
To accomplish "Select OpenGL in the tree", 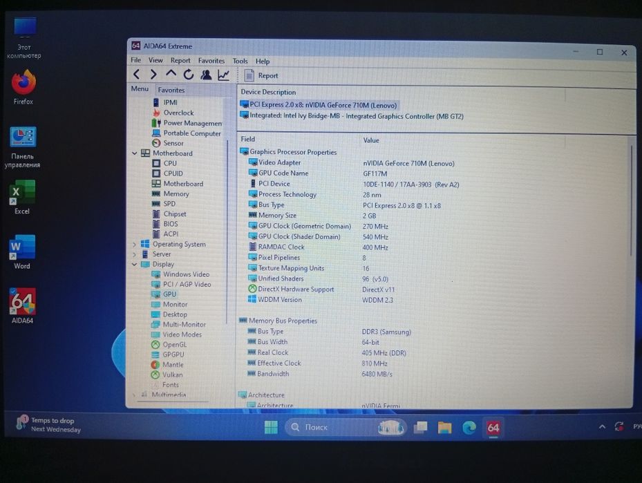I will [169, 345].
